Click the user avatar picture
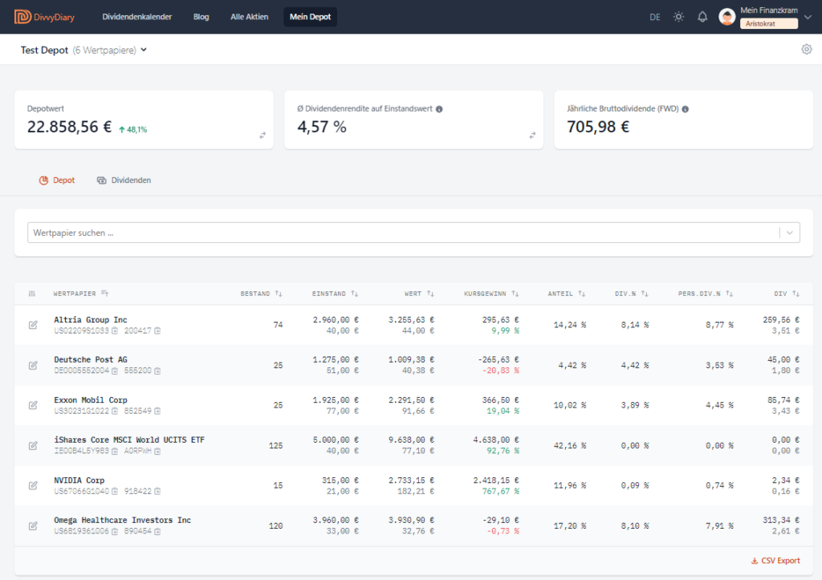Image resolution: width=822 pixels, height=580 pixels. pos(726,17)
